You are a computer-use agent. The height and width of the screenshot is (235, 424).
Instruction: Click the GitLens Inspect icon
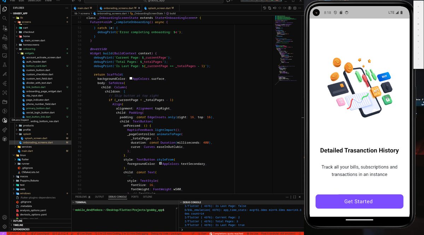(5, 121)
